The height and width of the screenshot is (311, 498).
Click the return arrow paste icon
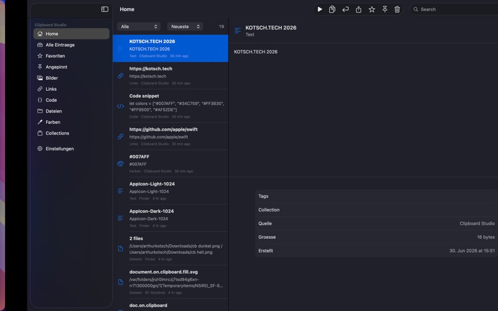coord(345,9)
